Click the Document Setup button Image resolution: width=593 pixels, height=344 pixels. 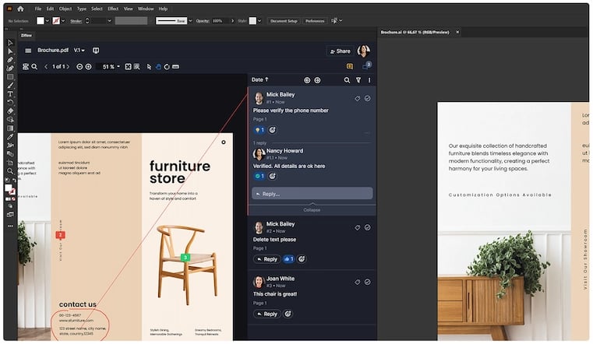coord(283,20)
